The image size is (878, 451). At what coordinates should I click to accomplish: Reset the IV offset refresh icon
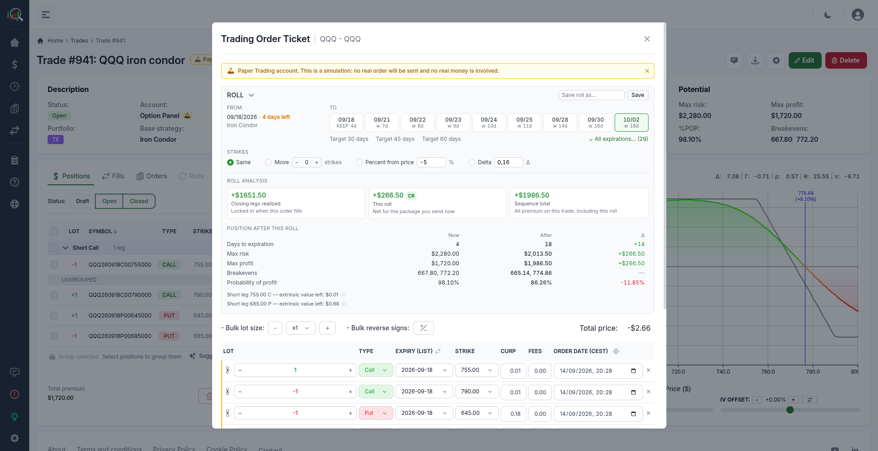pyautogui.click(x=810, y=400)
